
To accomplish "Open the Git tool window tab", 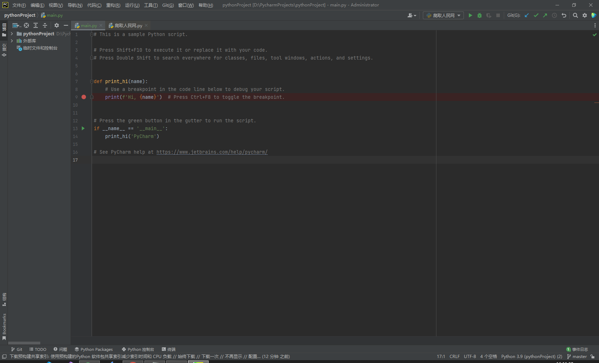I will click(16, 349).
